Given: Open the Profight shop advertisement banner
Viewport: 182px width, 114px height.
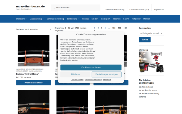Looking at the screenshot, I should coord(151,62).
